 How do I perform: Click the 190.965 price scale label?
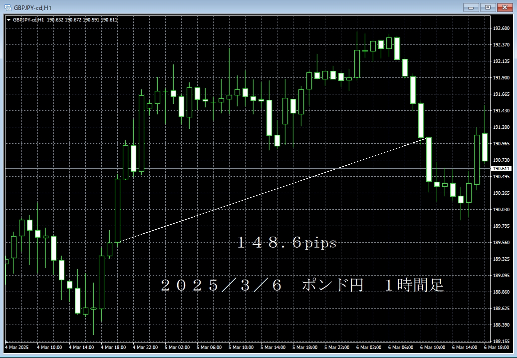pos(501,144)
